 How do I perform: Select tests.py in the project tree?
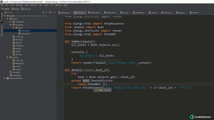click(18, 49)
